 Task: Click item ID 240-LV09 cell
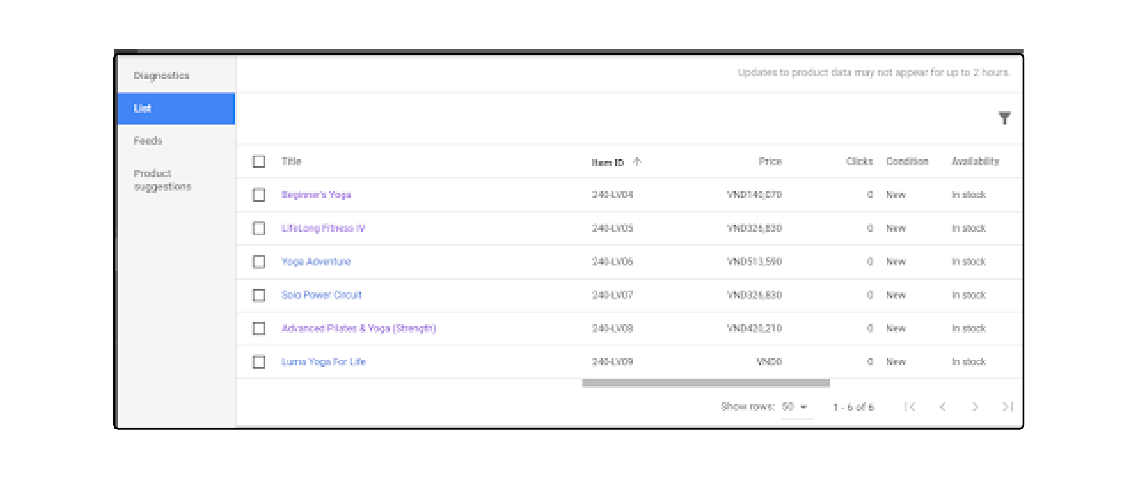pos(612,362)
